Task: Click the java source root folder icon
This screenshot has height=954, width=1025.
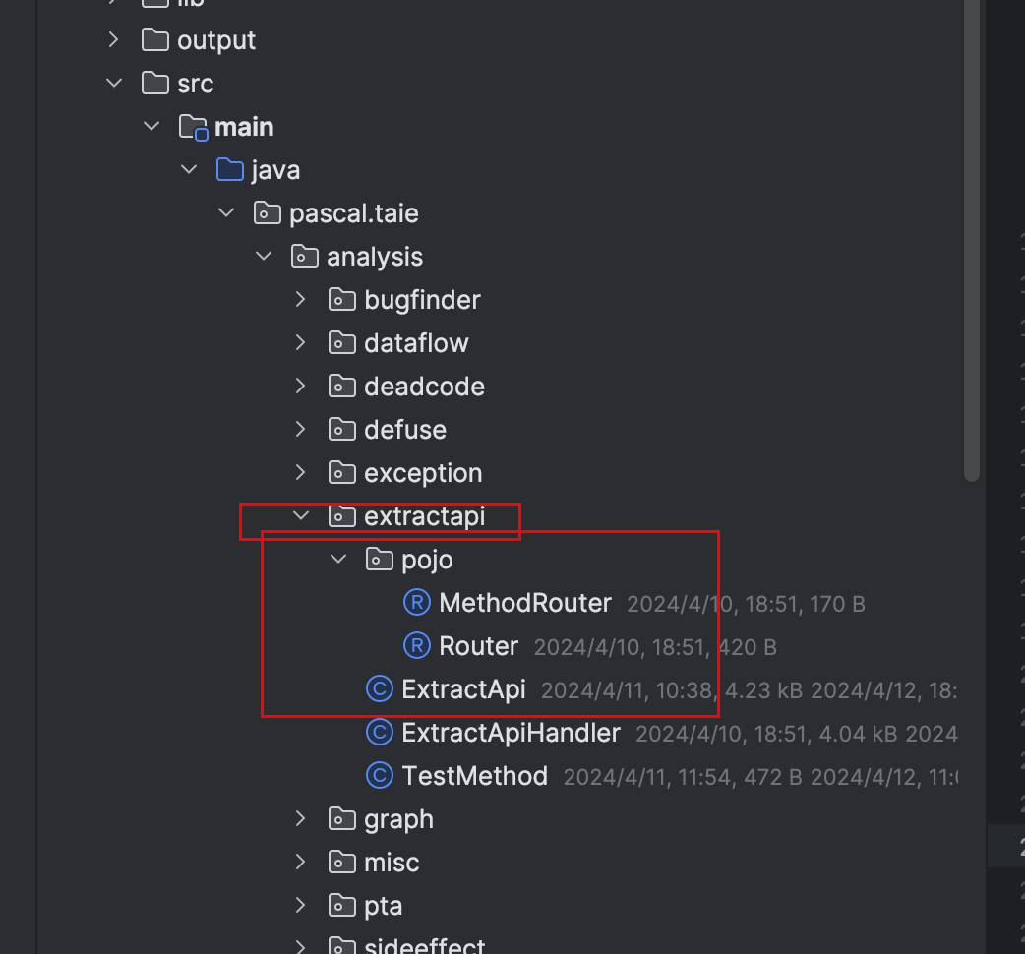Action: click(229, 169)
